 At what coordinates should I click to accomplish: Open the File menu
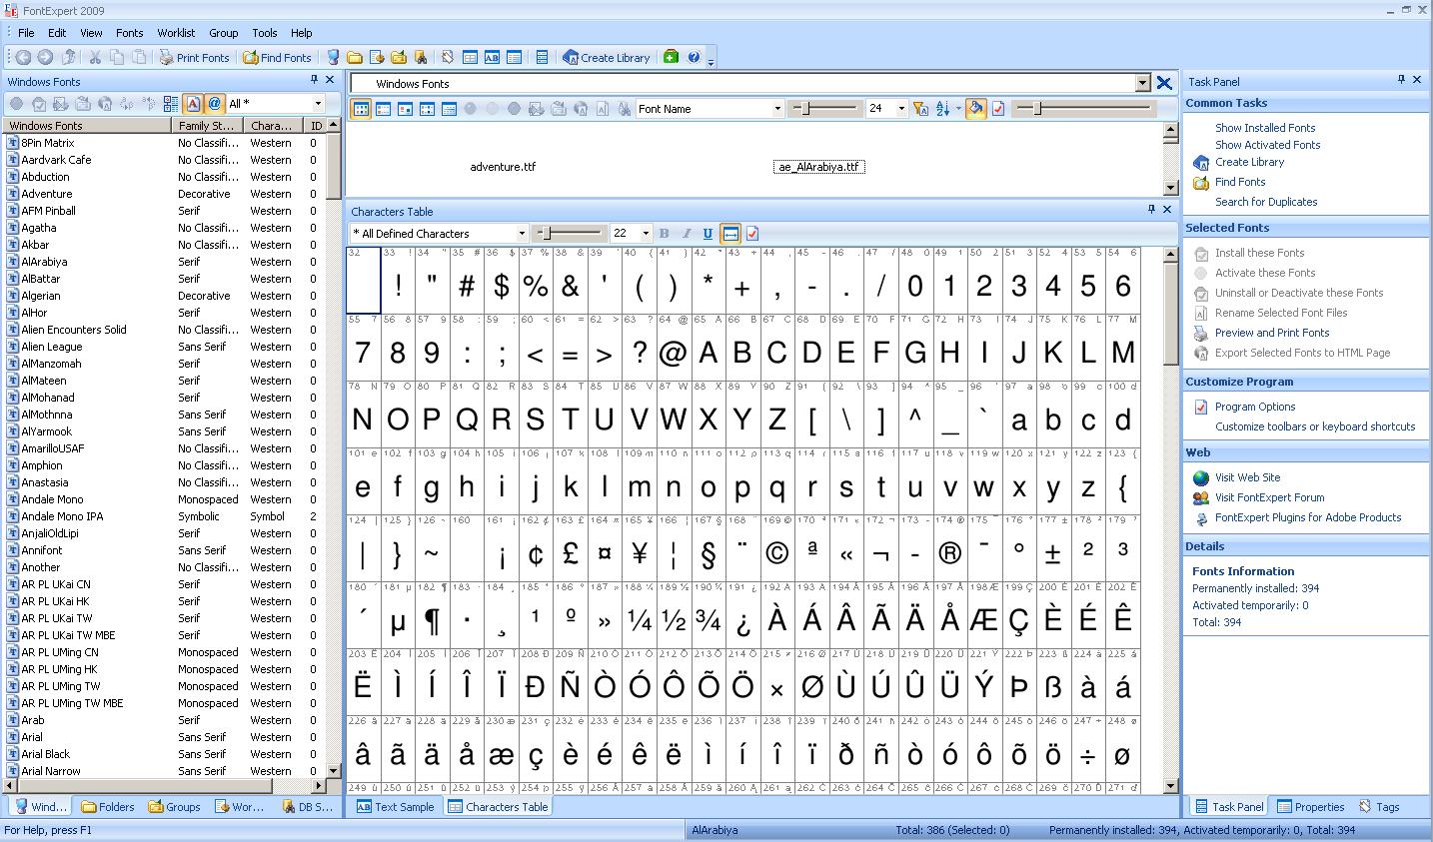coord(26,33)
